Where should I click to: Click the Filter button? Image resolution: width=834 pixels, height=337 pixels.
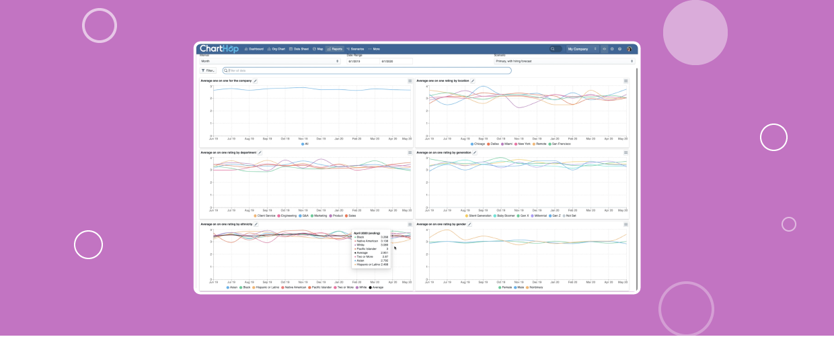(208, 70)
